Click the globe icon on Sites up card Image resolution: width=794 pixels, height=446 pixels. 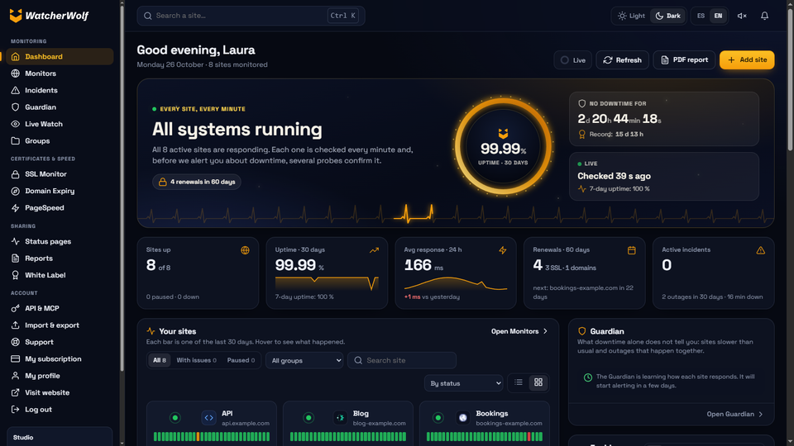tap(245, 250)
